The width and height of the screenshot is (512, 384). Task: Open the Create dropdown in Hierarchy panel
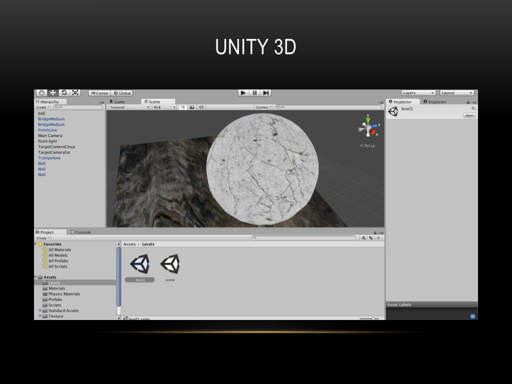(43, 107)
